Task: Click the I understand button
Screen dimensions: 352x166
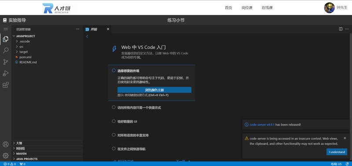Action: pos(337,152)
